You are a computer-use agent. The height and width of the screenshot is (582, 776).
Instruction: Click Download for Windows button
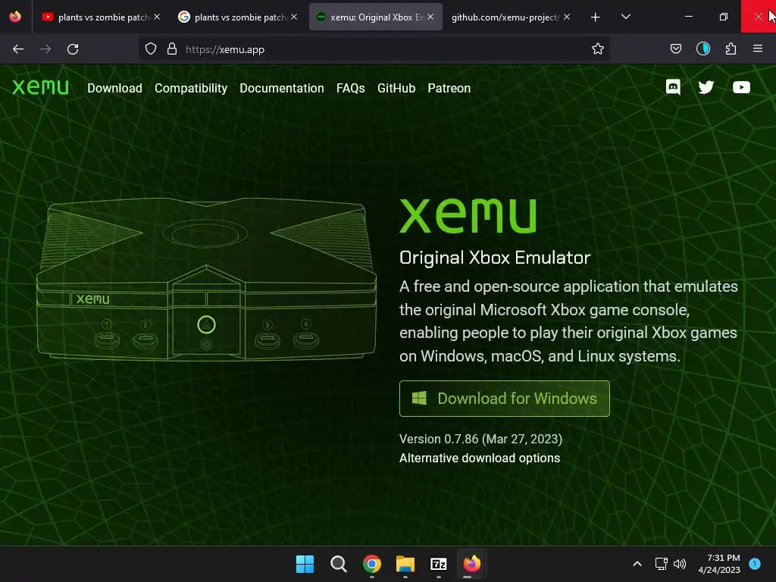[504, 399]
